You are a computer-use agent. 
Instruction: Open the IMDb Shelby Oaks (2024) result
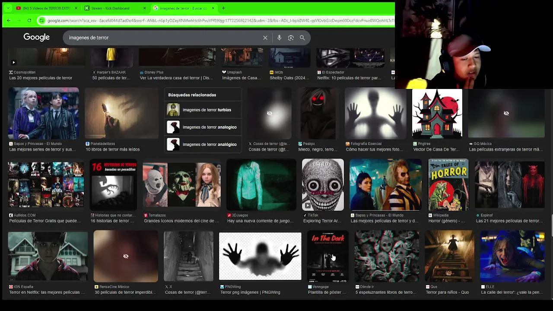[289, 78]
